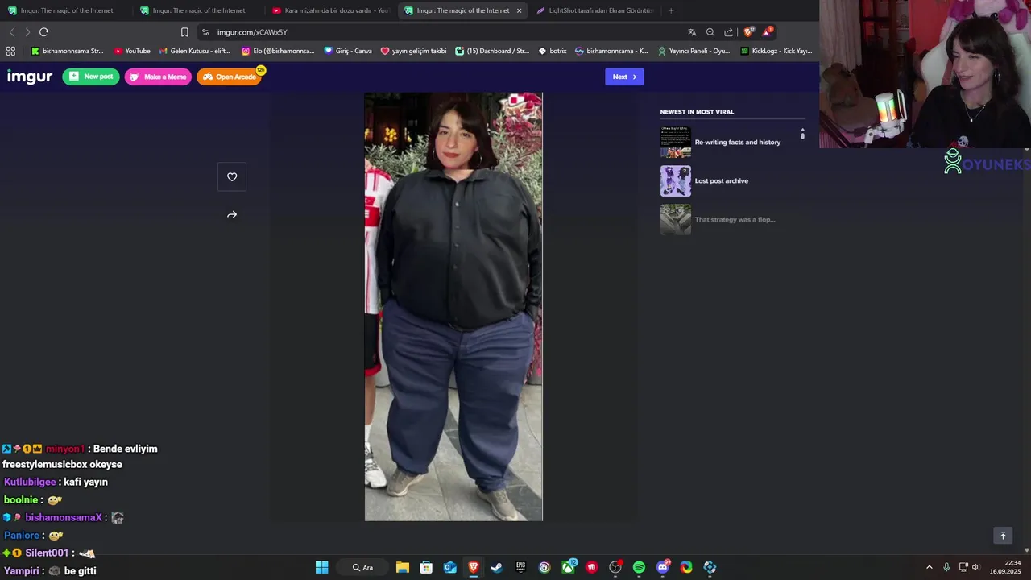Open botrix bookmark
This screenshot has height=580, width=1031.
553,51
